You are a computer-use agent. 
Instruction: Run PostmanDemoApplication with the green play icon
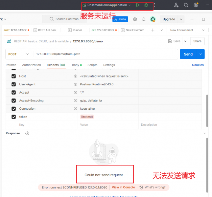(x=138, y=5)
